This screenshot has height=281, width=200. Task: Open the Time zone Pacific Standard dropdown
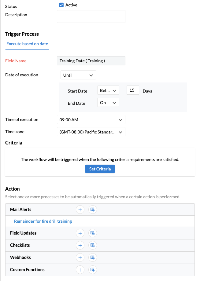[91, 132]
